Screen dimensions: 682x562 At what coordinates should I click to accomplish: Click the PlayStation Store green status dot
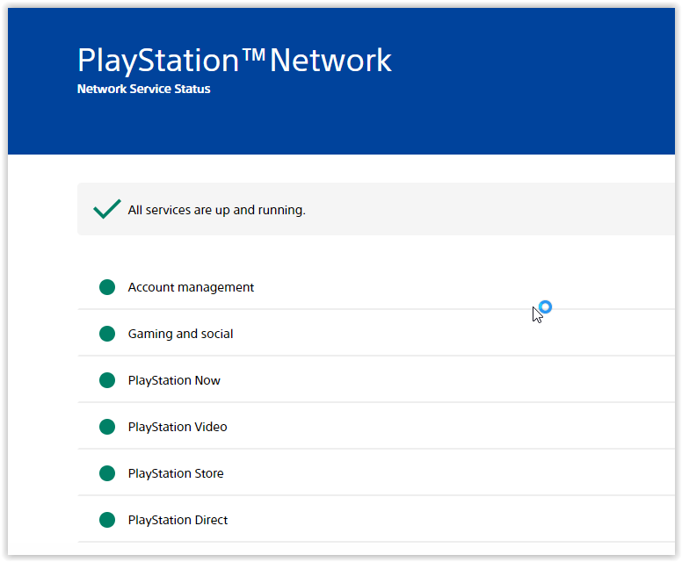pos(107,473)
